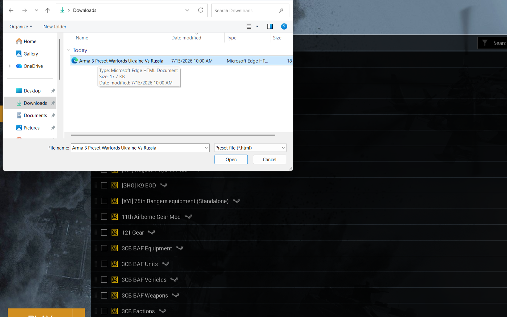This screenshot has width=507, height=317.
Task: Click the horizontal scrollbar in file list
Action: 173,135
